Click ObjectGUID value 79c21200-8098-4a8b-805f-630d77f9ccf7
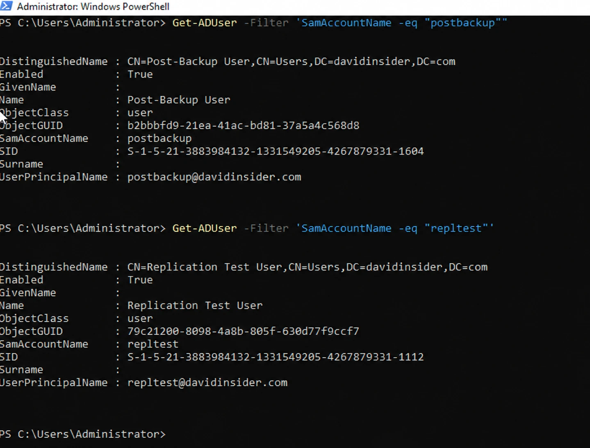Viewport: 590px width, 448px height. [x=243, y=331]
